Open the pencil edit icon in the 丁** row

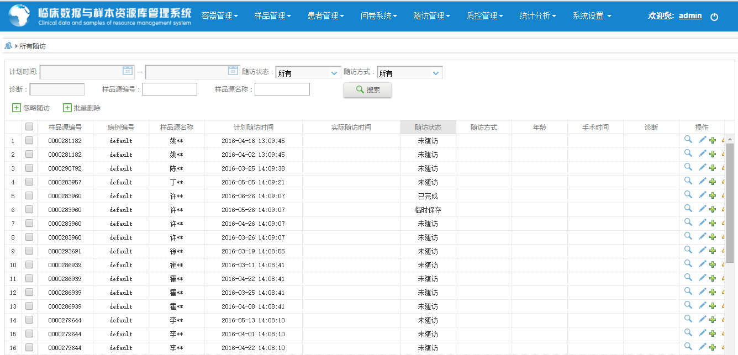[x=702, y=181]
